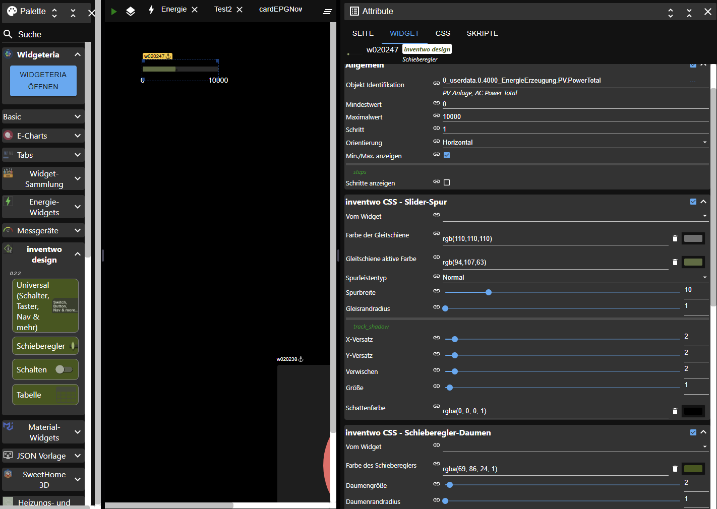Screen dimensions: 717x509
Task: Click the green play runtime icon
Action: tap(114, 11)
